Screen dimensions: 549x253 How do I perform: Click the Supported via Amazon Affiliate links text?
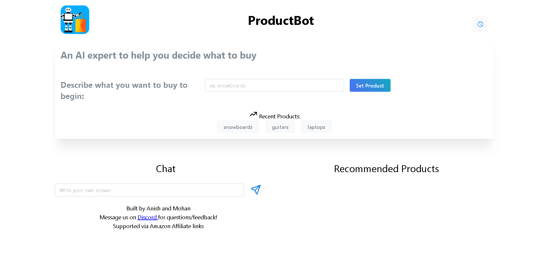[x=158, y=226]
